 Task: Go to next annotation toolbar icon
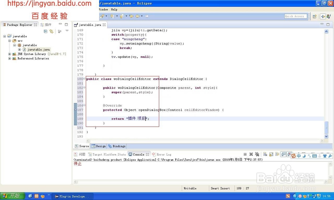[x=112, y=16]
